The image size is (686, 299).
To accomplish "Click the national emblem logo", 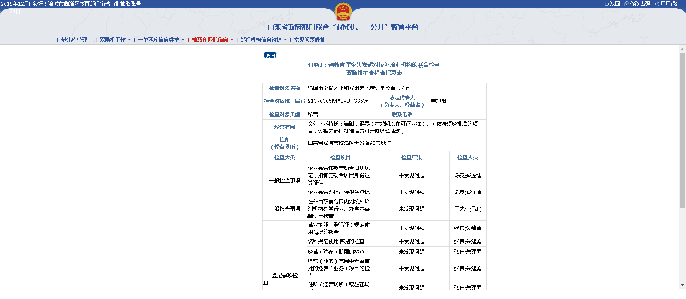I will pyautogui.click(x=343, y=12).
